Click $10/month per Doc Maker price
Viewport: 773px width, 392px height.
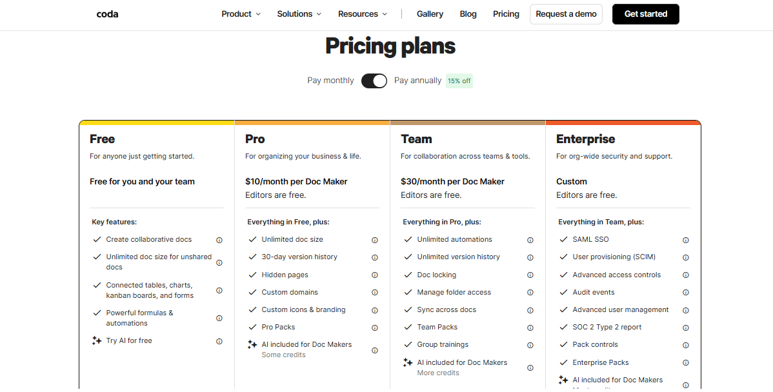click(296, 181)
